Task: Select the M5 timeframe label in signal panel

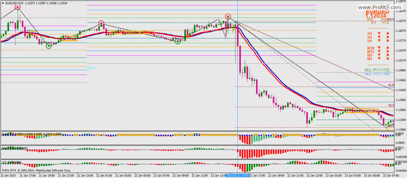Action: pos(369,55)
